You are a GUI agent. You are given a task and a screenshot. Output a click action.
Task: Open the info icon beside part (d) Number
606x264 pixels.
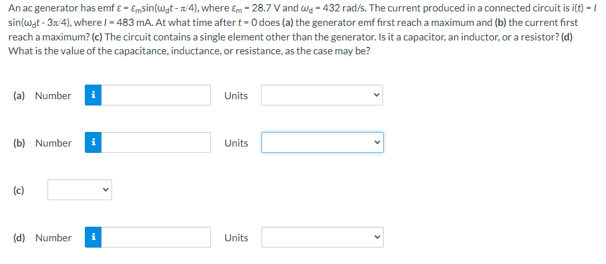tap(93, 237)
